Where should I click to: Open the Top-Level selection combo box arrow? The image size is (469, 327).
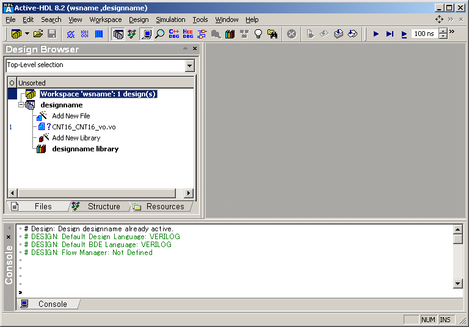point(189,65)
